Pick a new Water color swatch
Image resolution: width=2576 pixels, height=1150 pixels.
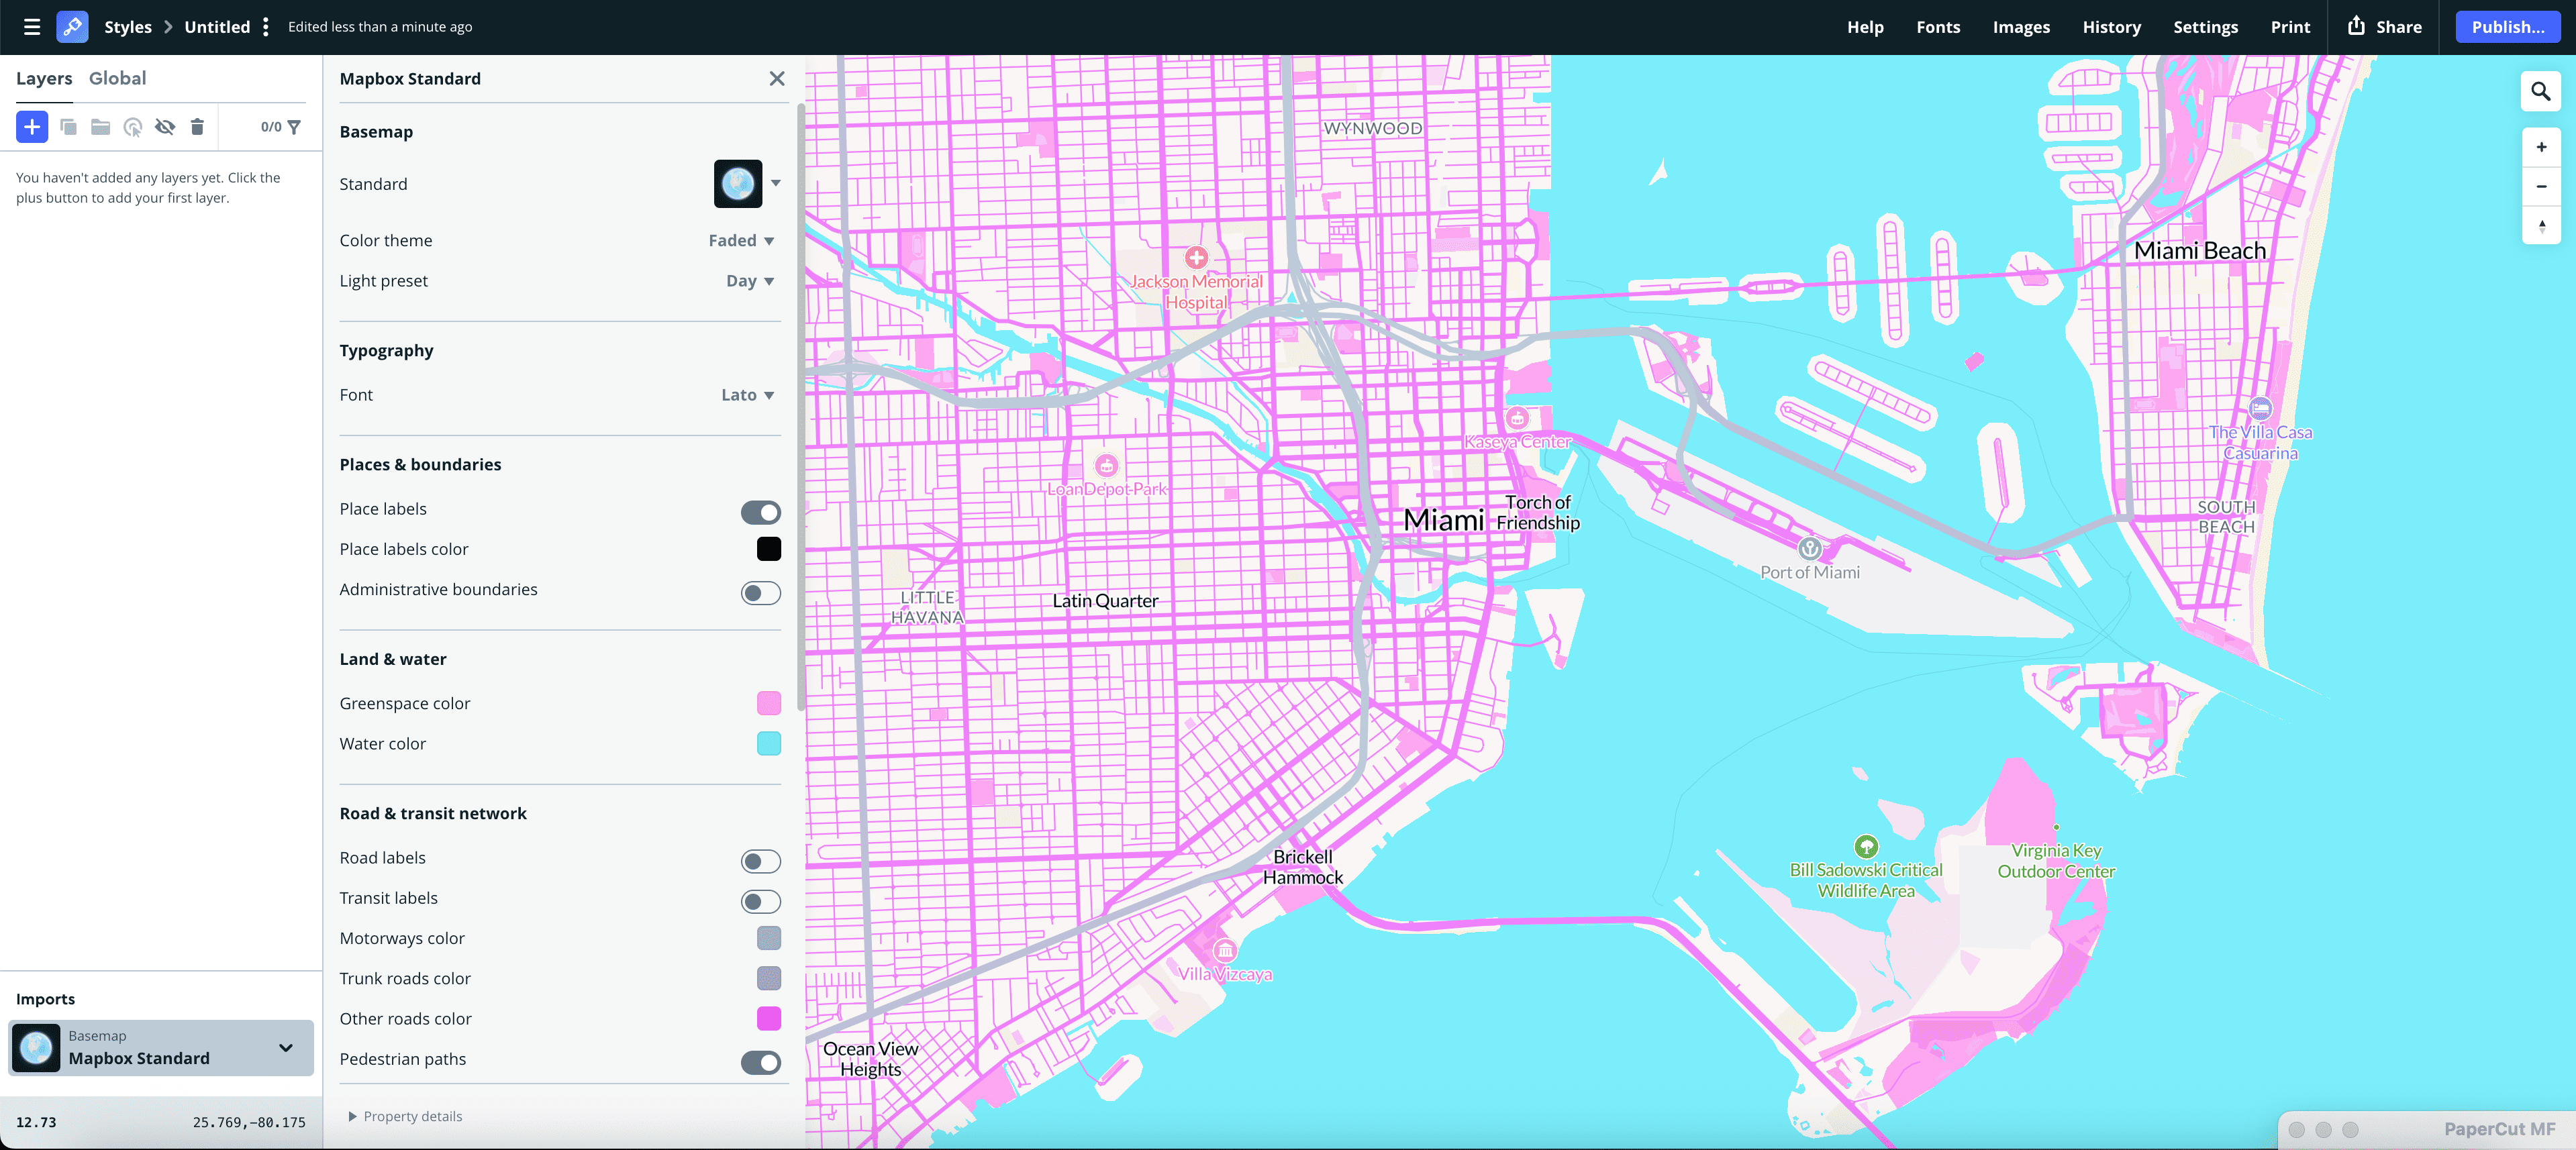pyautogui.click(x=768, y=744)
